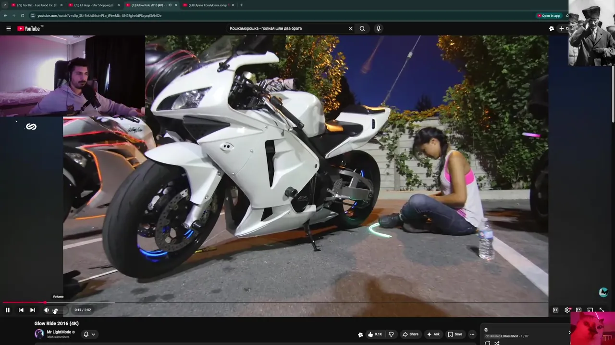Expand the tab search dropdown arrow
The width and height of the screenshot is (615, 345).
(4, 5)
